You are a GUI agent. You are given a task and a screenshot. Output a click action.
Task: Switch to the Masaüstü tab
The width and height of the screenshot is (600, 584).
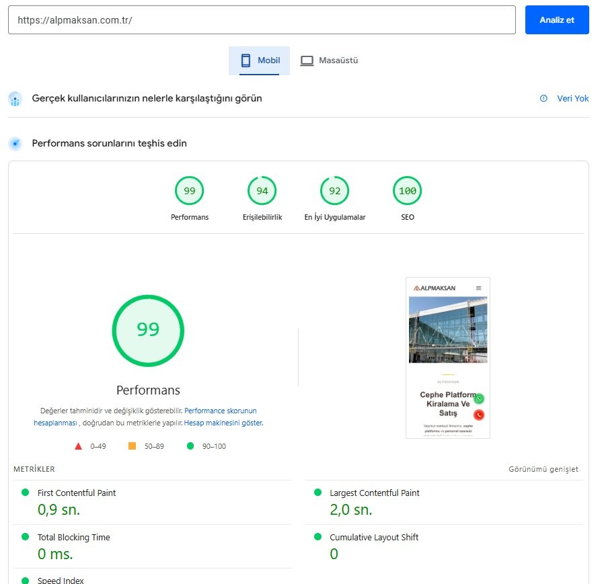tap(329, 60)
